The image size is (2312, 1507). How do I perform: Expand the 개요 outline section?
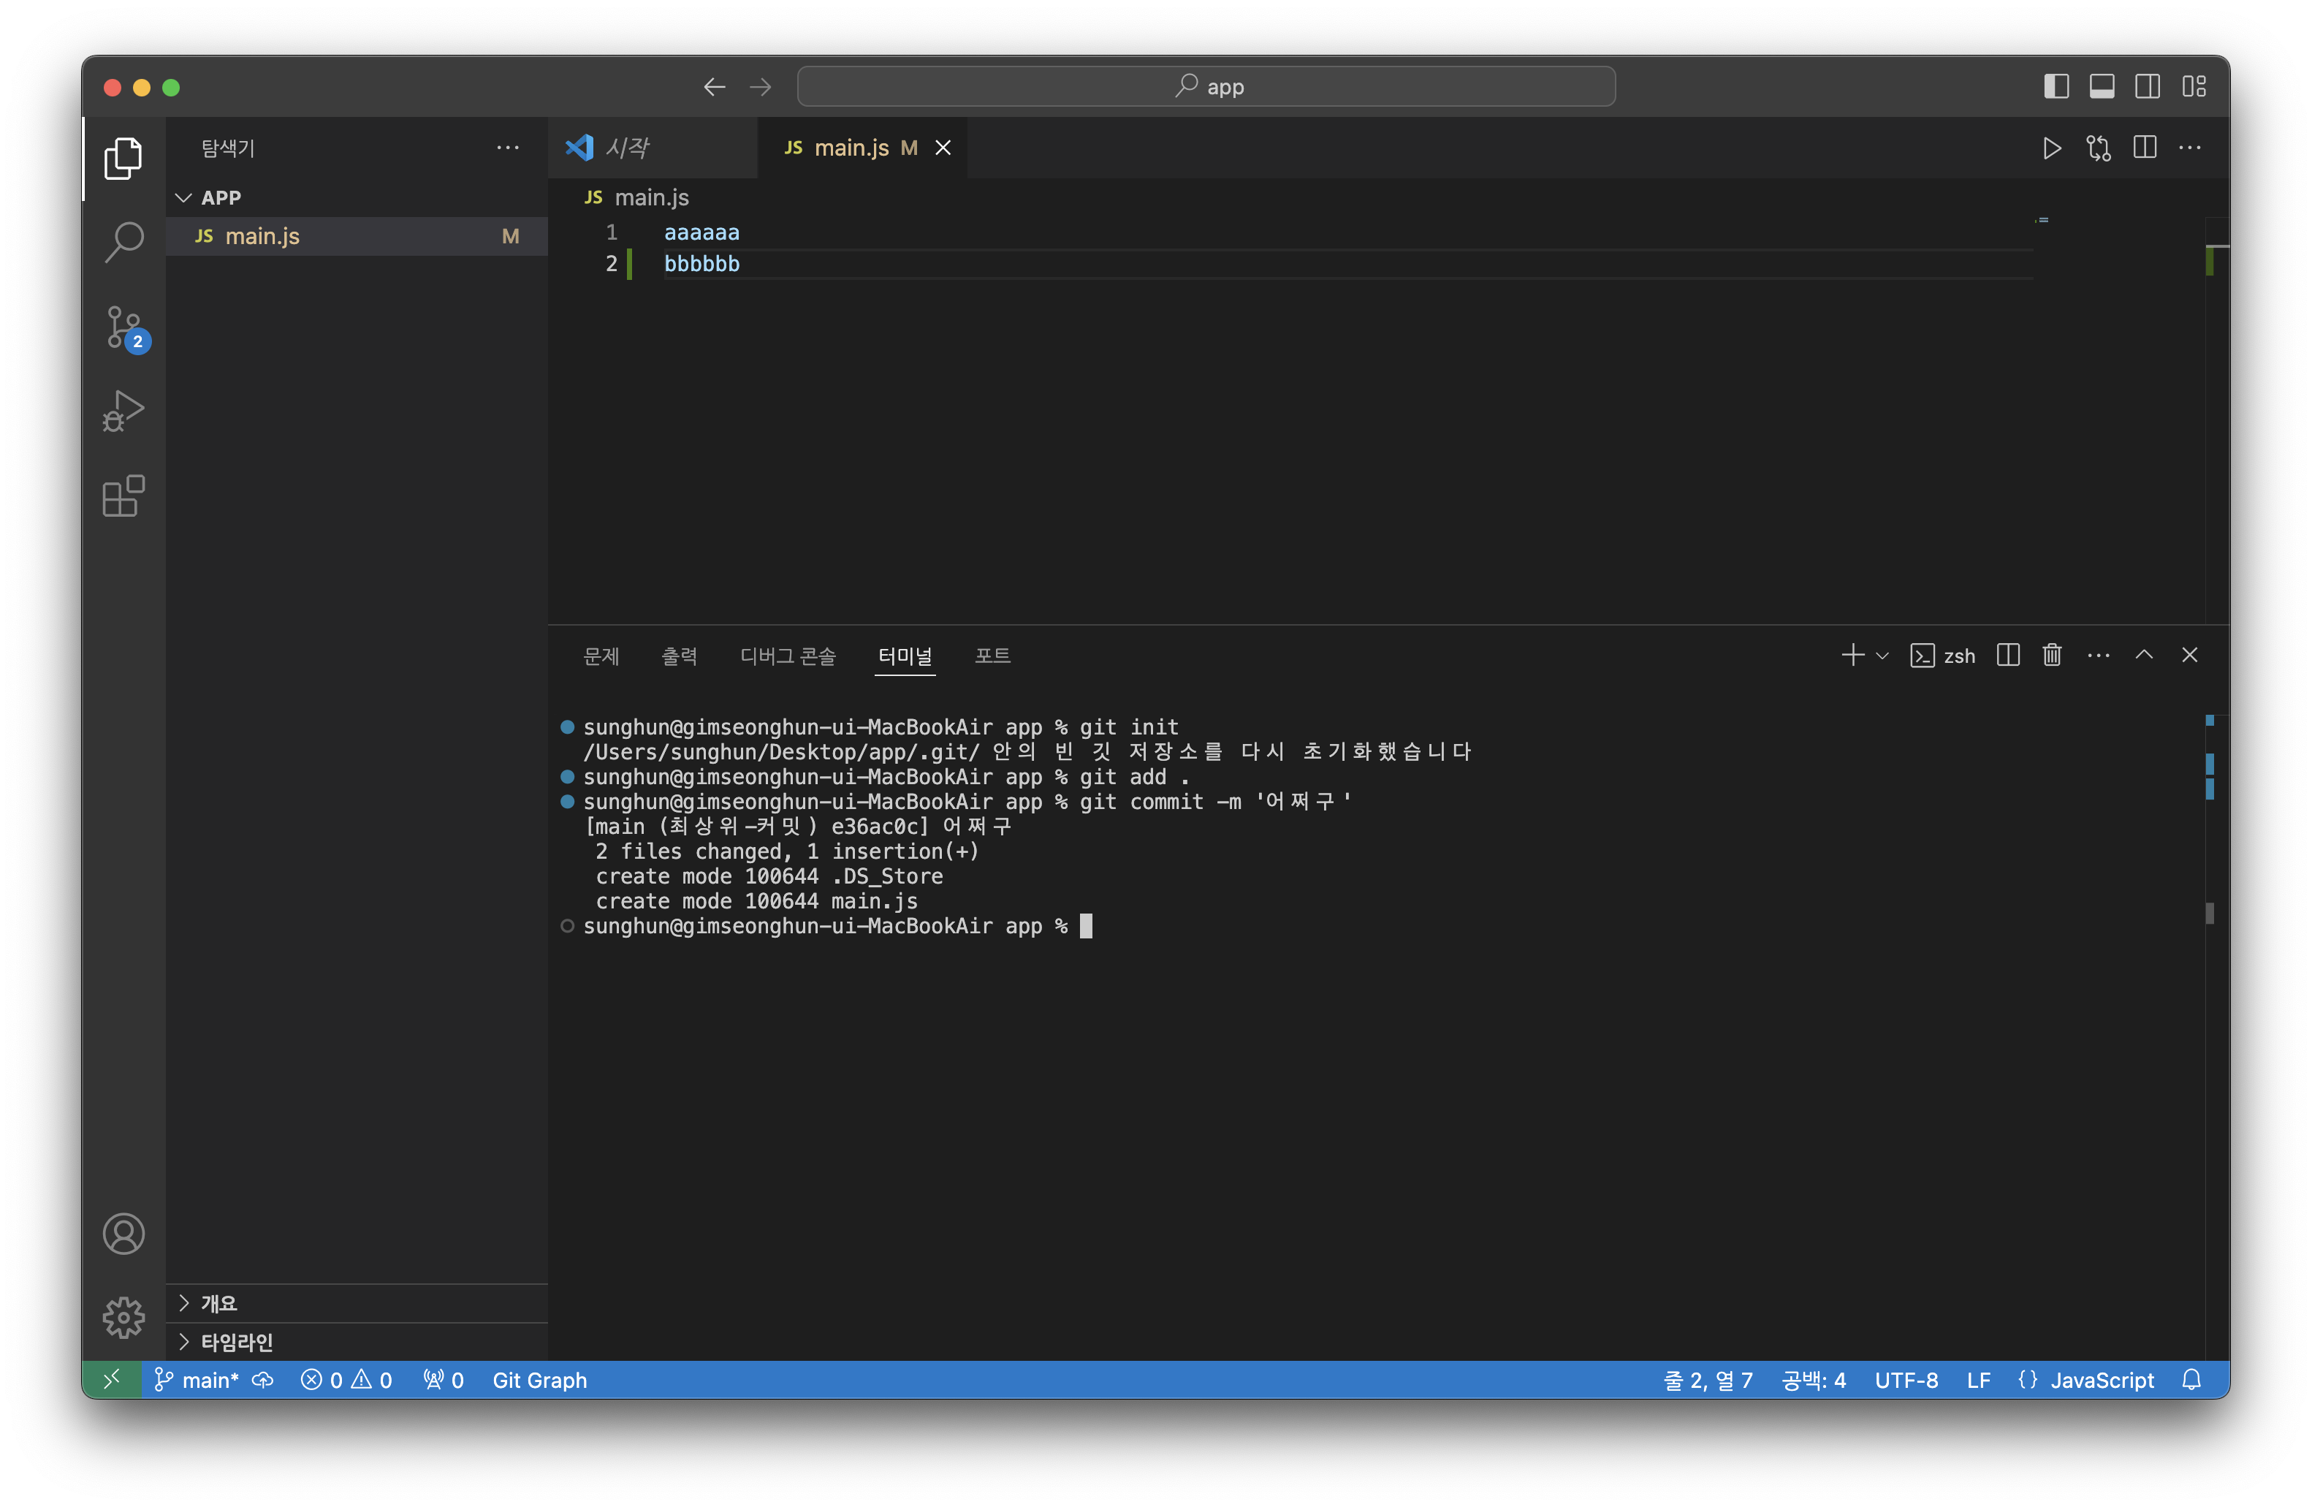tap(183, 1303)
